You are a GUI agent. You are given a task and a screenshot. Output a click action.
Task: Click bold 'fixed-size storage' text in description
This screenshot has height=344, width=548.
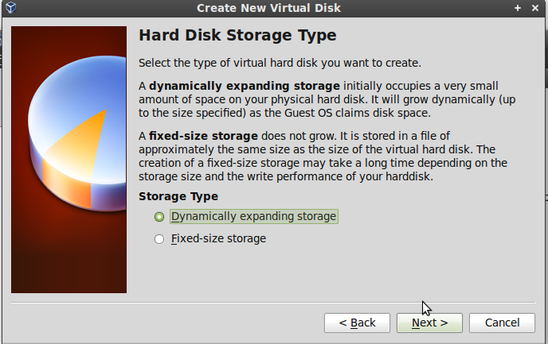[x=203, y=136]
